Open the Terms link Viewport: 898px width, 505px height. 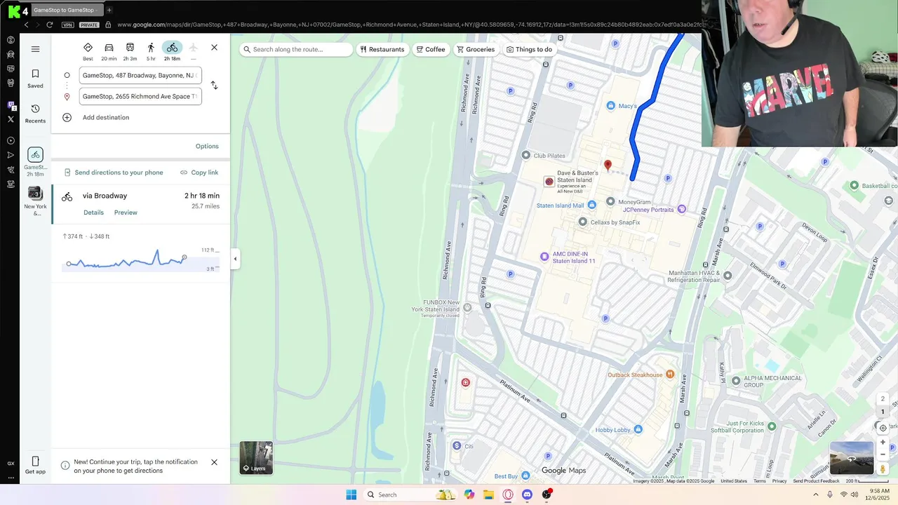760,481
